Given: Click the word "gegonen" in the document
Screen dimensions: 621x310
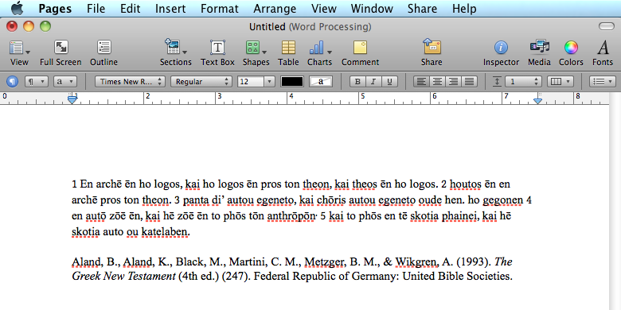Looking at the screenshot, I should pos(504,200).
